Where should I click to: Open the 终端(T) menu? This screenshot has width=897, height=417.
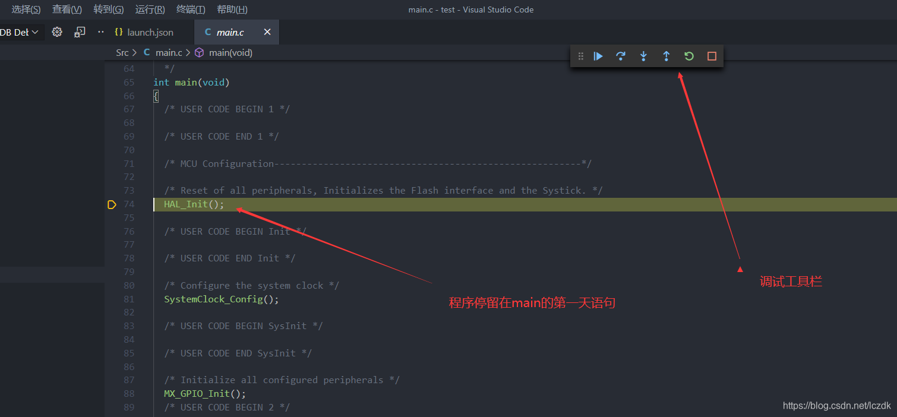pyautogui.click(x=190, y=9)
